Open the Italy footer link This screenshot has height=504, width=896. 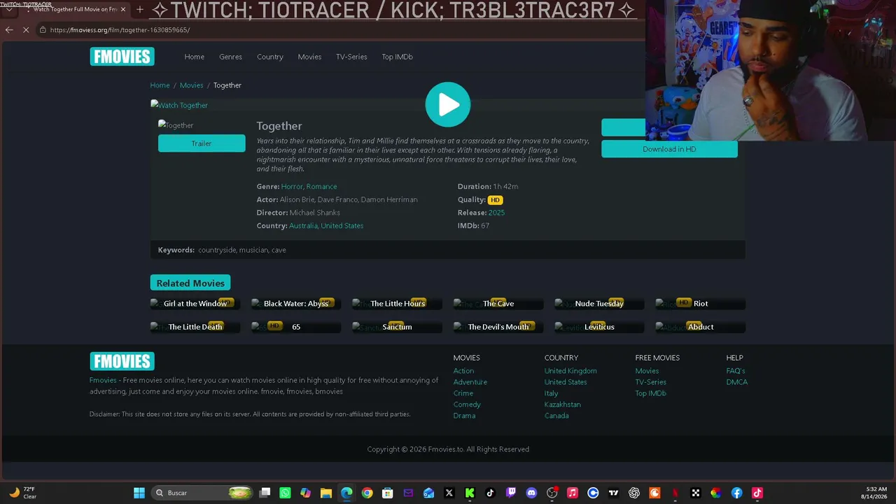(551, 393)
